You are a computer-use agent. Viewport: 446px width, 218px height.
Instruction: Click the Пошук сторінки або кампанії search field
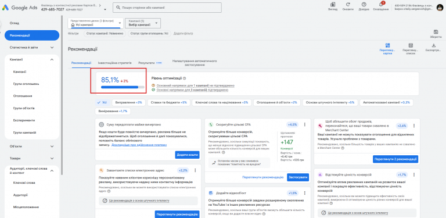point(167,8)
